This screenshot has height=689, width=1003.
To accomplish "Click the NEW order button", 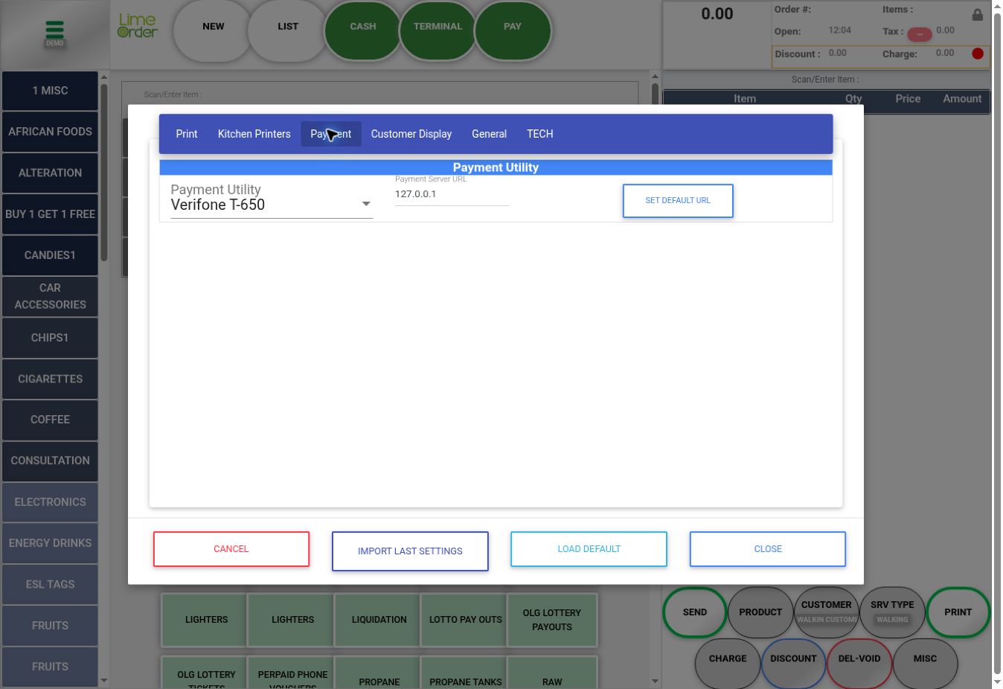I will click(214, 31).
